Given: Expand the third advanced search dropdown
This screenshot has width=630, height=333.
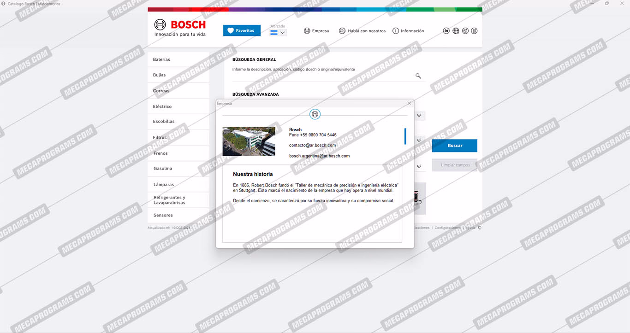Looking at the screenshot, I should pyautogui.click(x=419, y=166).
